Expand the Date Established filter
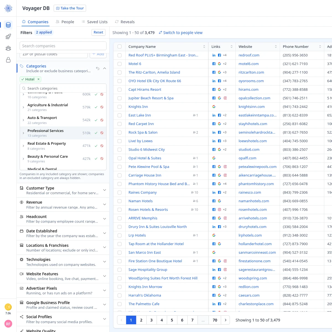The width and height of the screenshot is (332, 332). (x=105, y=233)
